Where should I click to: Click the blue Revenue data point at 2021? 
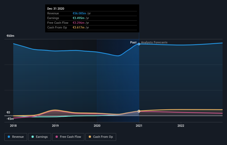[139, 44]
